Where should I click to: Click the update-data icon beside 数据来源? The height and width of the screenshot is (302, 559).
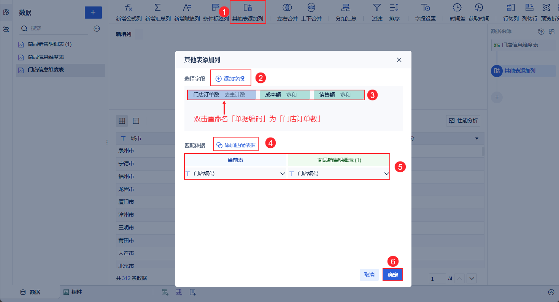pos(542,32)
